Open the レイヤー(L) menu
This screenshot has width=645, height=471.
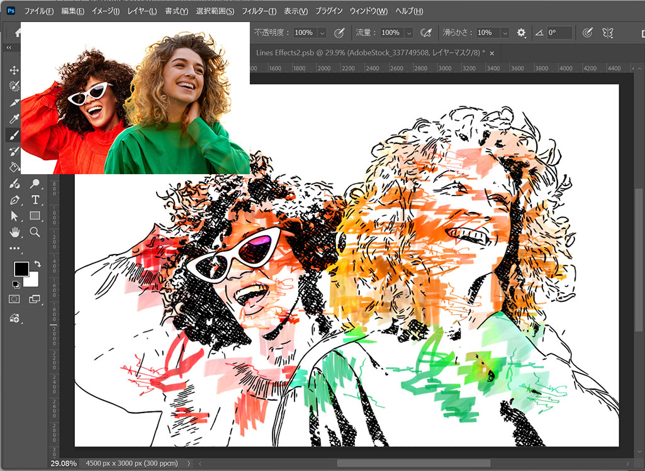[142, 11]
